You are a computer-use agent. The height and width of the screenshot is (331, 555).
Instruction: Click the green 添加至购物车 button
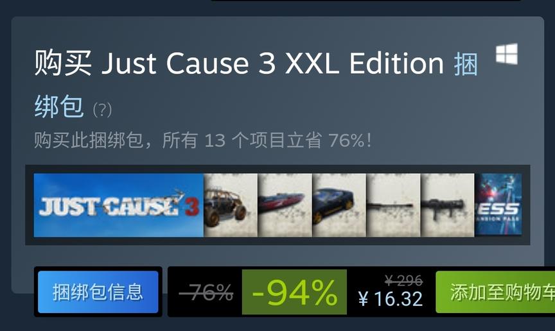pos(495,292)
